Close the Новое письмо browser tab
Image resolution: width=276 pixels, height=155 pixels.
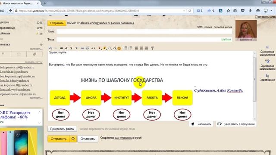pyautogui.click(x=38, y=3)
